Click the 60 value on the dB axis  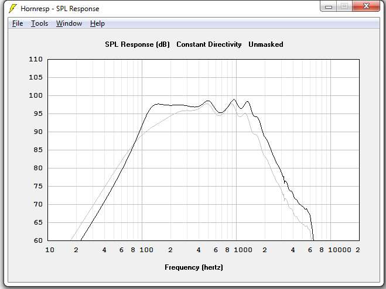click(x=38, y=240)
